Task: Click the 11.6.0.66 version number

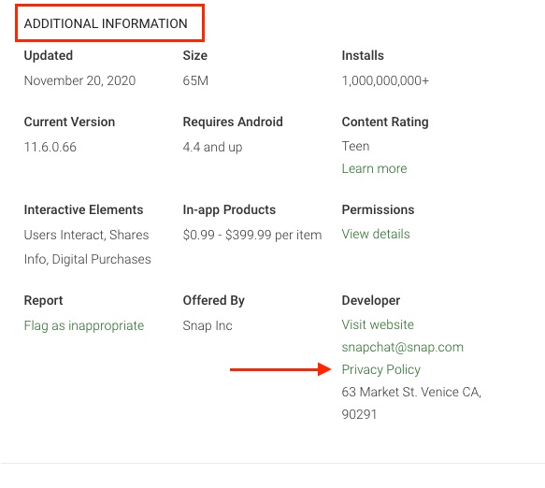Action: 50,147
